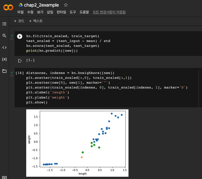Open the 보기 menu
This screenshot has height=179, width=202.
(x=40, y=12)
